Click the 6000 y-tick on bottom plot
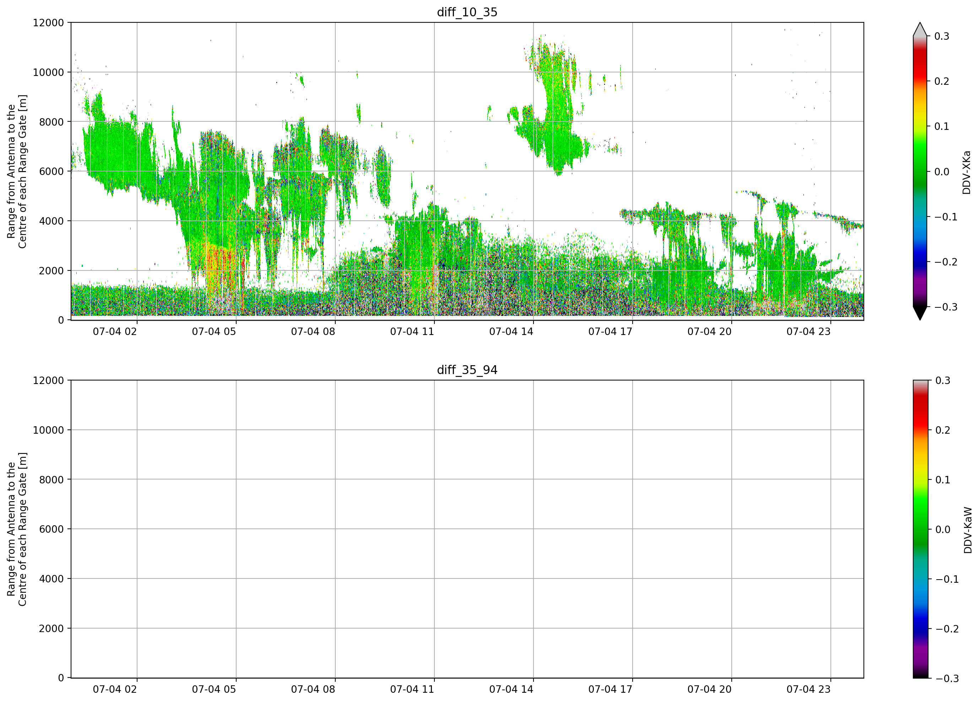The image size is (980, 702). tap(52, 529)
